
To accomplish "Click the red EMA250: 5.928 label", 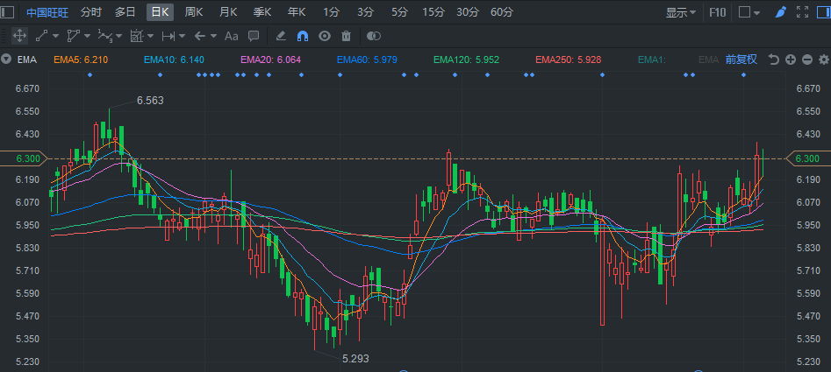I will pos(568,60).
